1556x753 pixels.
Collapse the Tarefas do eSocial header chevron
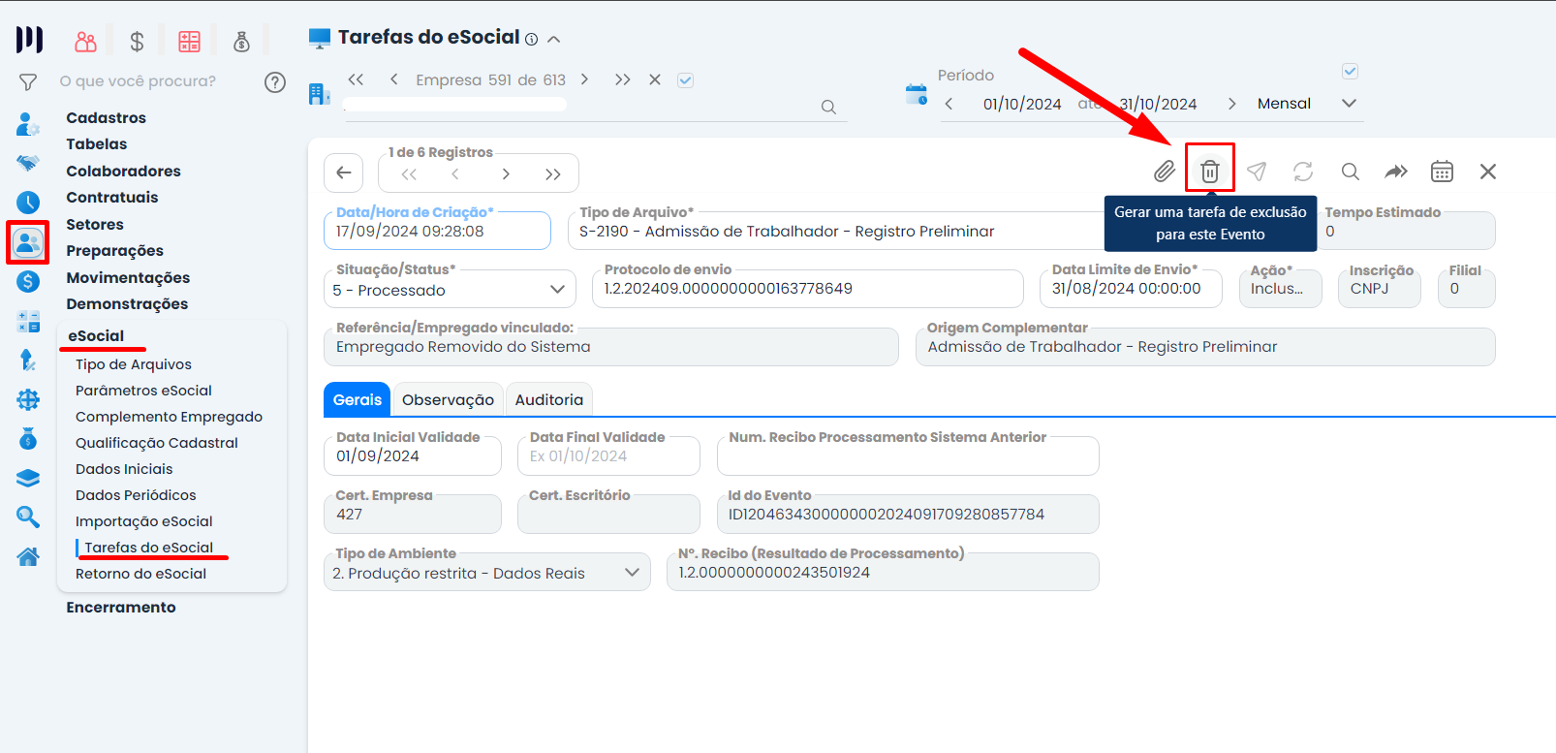click(x=554, y=40)
